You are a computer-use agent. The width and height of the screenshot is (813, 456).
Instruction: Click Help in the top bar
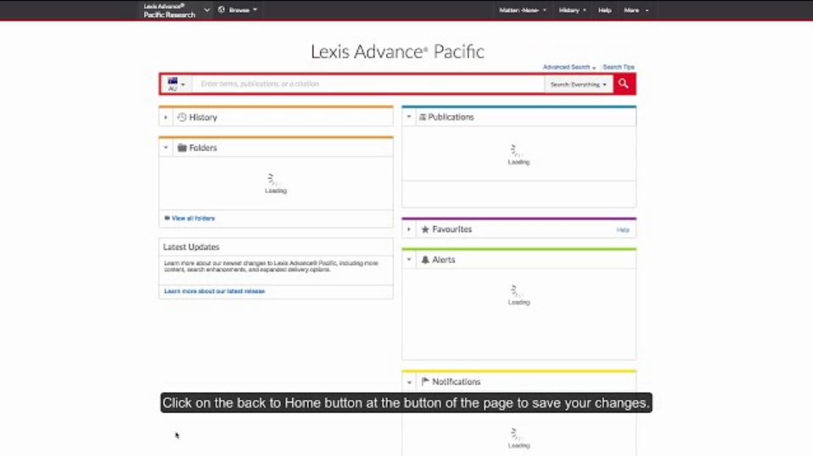604,10
